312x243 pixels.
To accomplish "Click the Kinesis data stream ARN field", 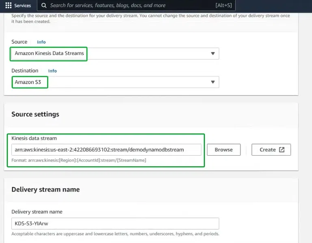I will coord(106,150).
